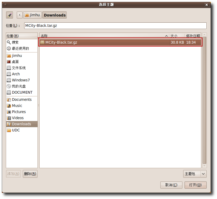Open the 搜索 sidebar entry
217x199 pixels.
pyautogui.click(x=15, y=42)
